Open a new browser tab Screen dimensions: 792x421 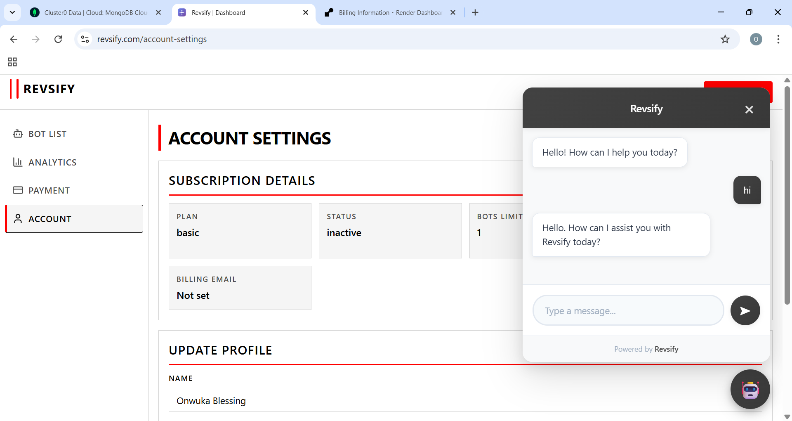click(475, 12)
